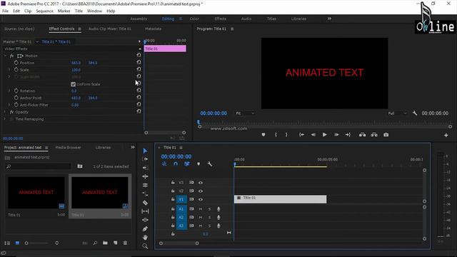Click New Item button in Project
Viewport: 457px width, 257px height.
116,243
